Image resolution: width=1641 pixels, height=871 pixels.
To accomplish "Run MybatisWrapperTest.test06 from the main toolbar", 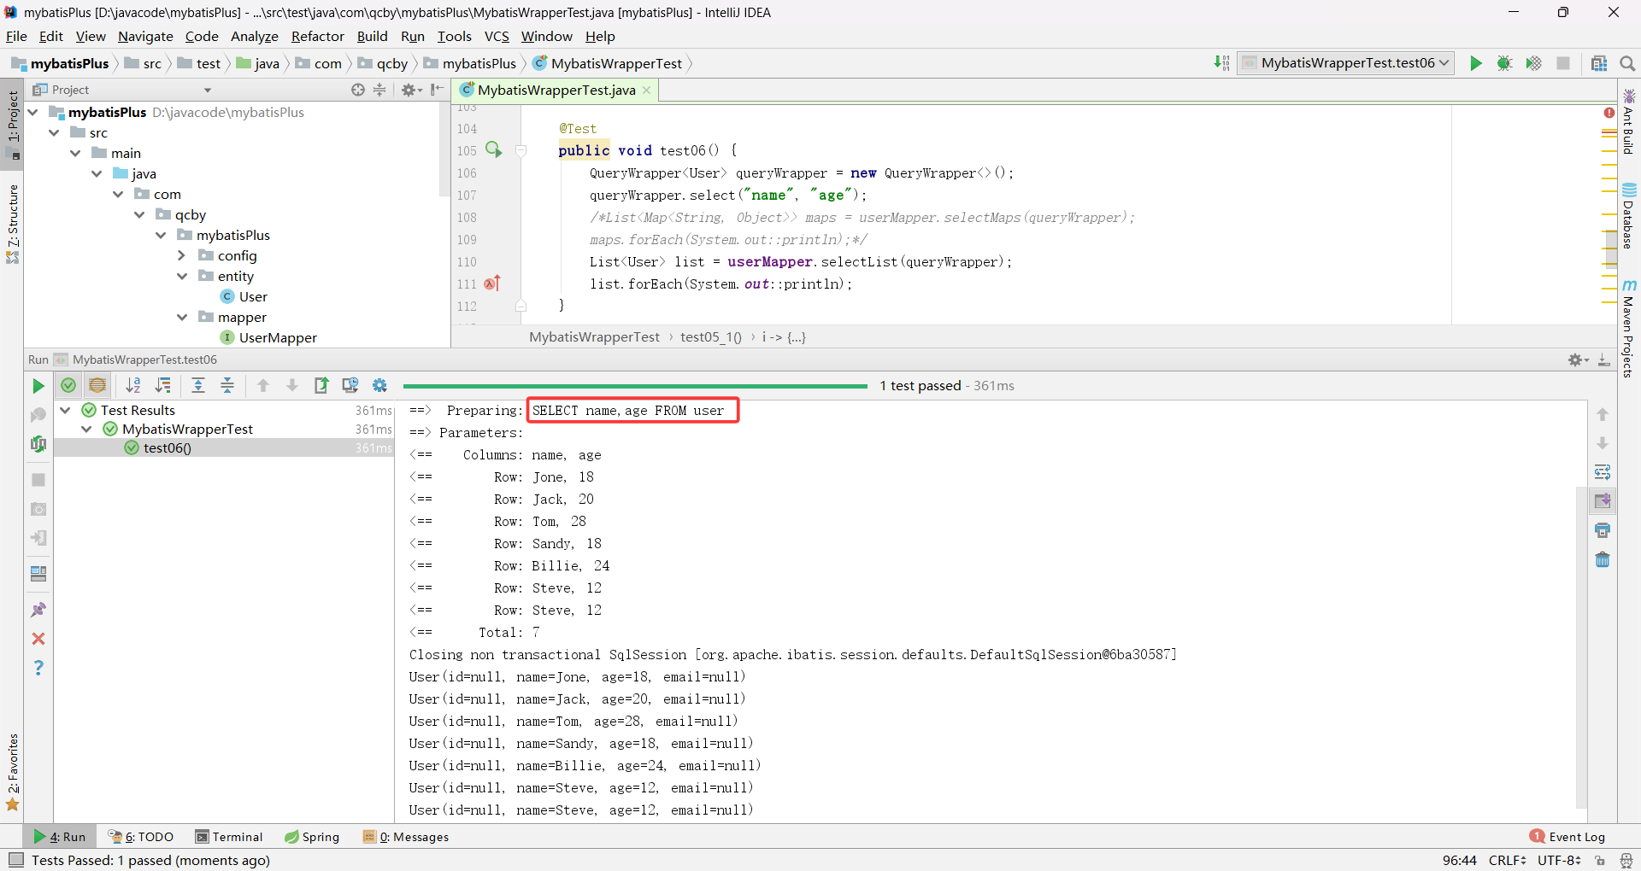I will coord(1476,63).
